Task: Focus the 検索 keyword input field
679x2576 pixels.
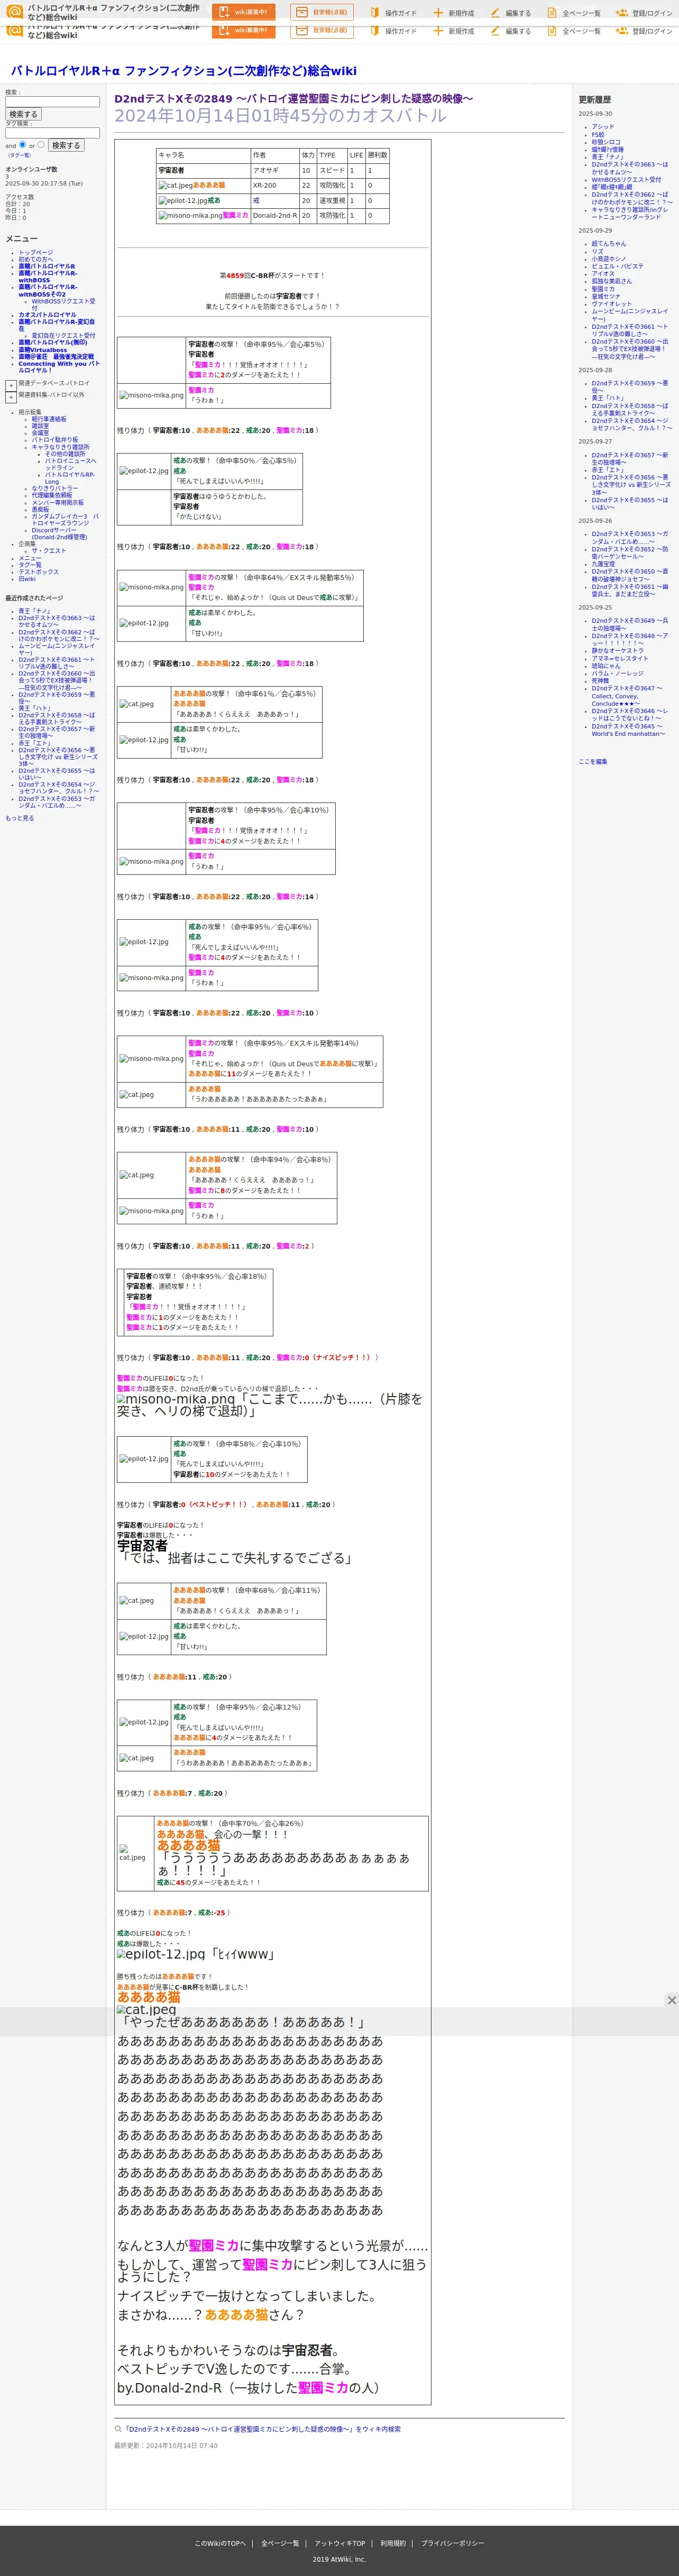Action: (x=53, y=101)
